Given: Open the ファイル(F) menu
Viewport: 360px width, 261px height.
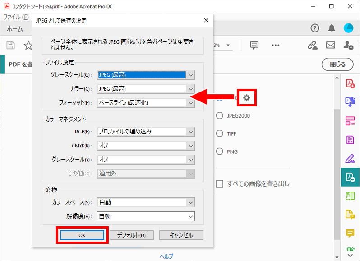Looking at the screenshot, I should tap(15, 17).
